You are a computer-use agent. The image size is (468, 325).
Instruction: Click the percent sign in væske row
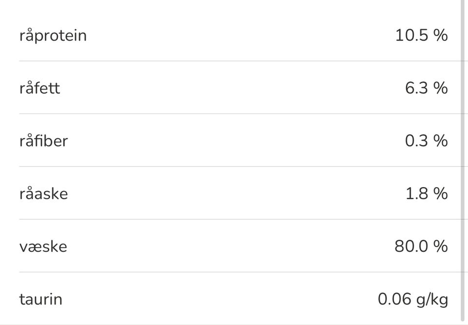pyautogui.click(x=440, y=246)
